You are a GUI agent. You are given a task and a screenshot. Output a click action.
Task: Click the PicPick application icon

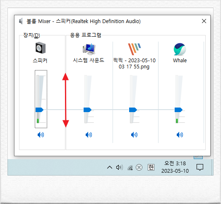pos(135,49)
